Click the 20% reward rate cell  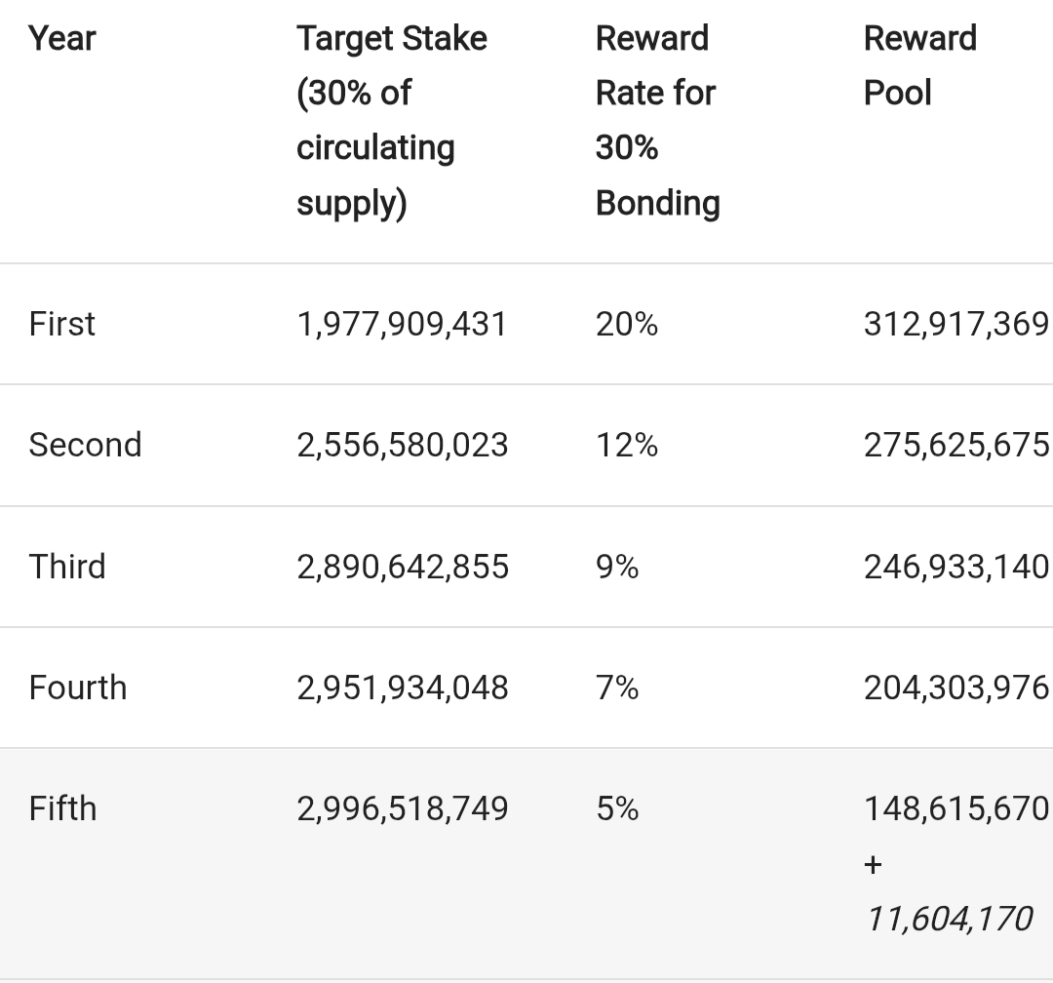pos(627,323)
